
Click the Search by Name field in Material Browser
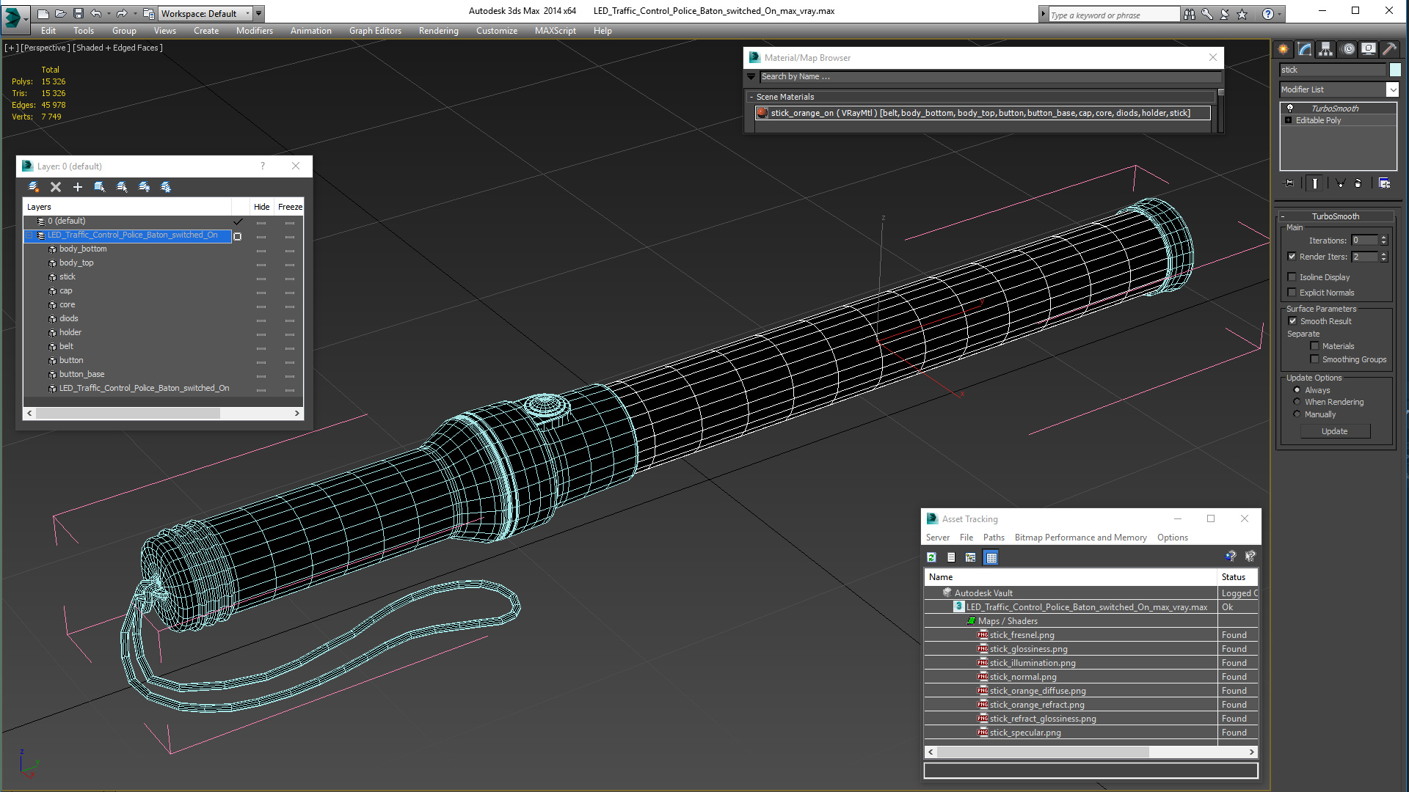989,76
